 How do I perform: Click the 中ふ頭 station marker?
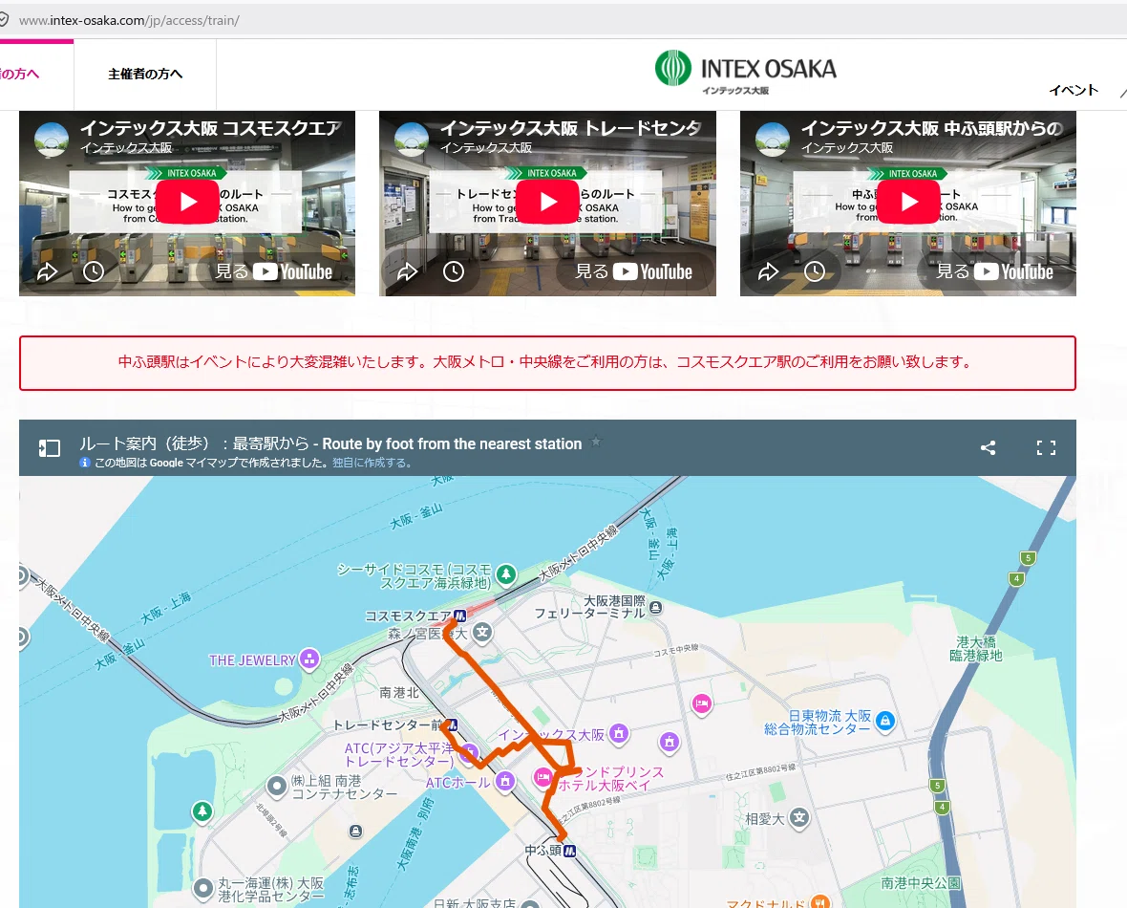570,851
